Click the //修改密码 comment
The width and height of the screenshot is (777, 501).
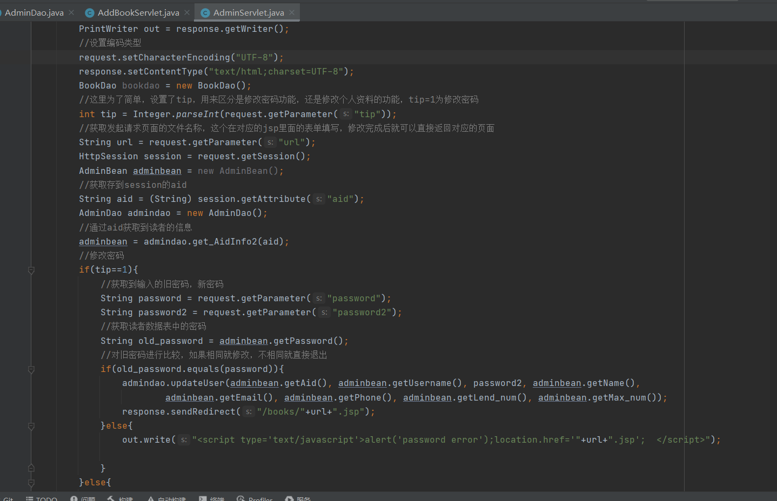[102, 255]
